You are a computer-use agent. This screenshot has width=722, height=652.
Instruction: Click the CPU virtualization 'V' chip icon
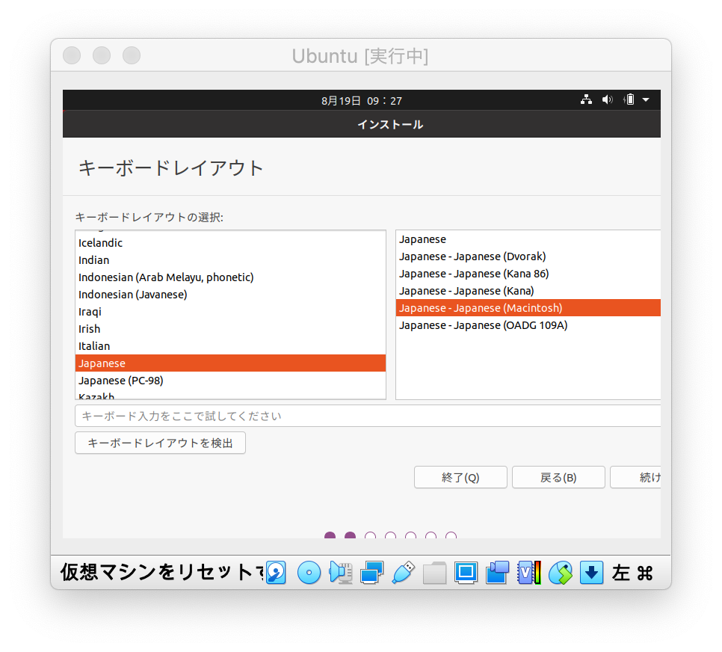(528, 573)
